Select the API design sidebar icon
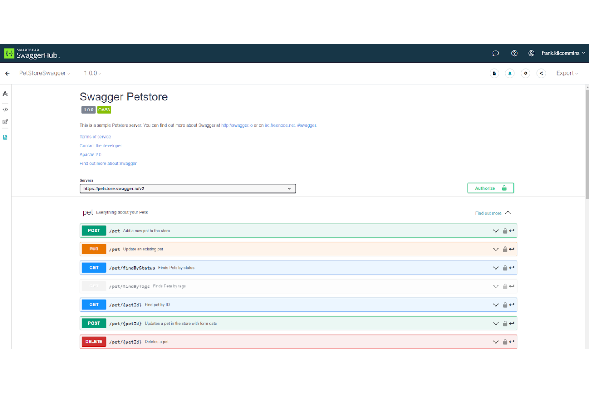 pos(5,94)
